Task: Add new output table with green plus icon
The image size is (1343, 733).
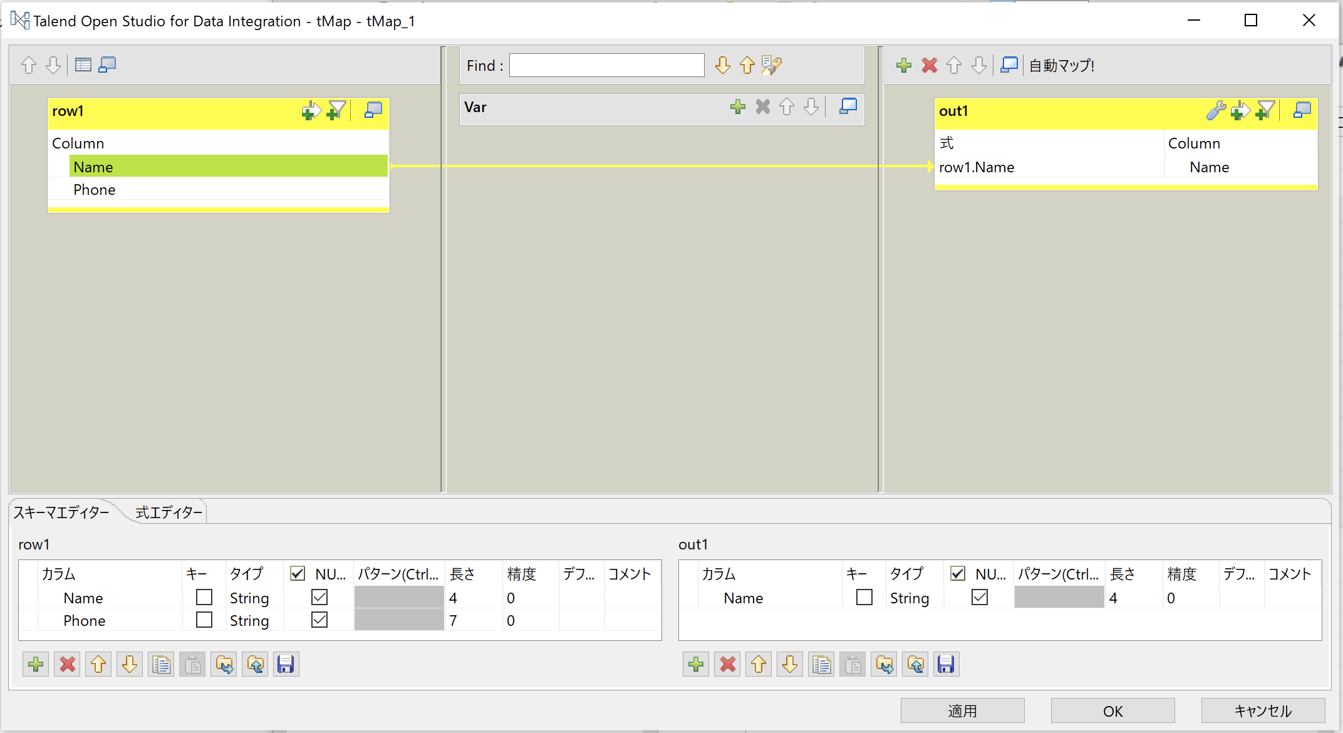Action: click(x=904, y=65)
